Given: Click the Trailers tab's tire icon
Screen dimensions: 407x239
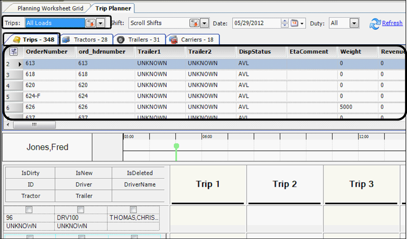Looking at the screenshot, I should tap(120, 40).
